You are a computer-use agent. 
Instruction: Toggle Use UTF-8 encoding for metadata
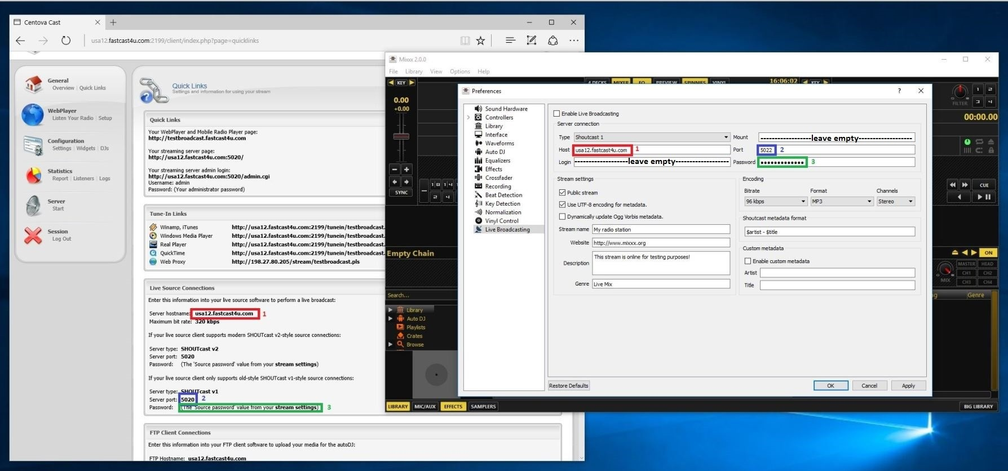[x=562, y=205]
